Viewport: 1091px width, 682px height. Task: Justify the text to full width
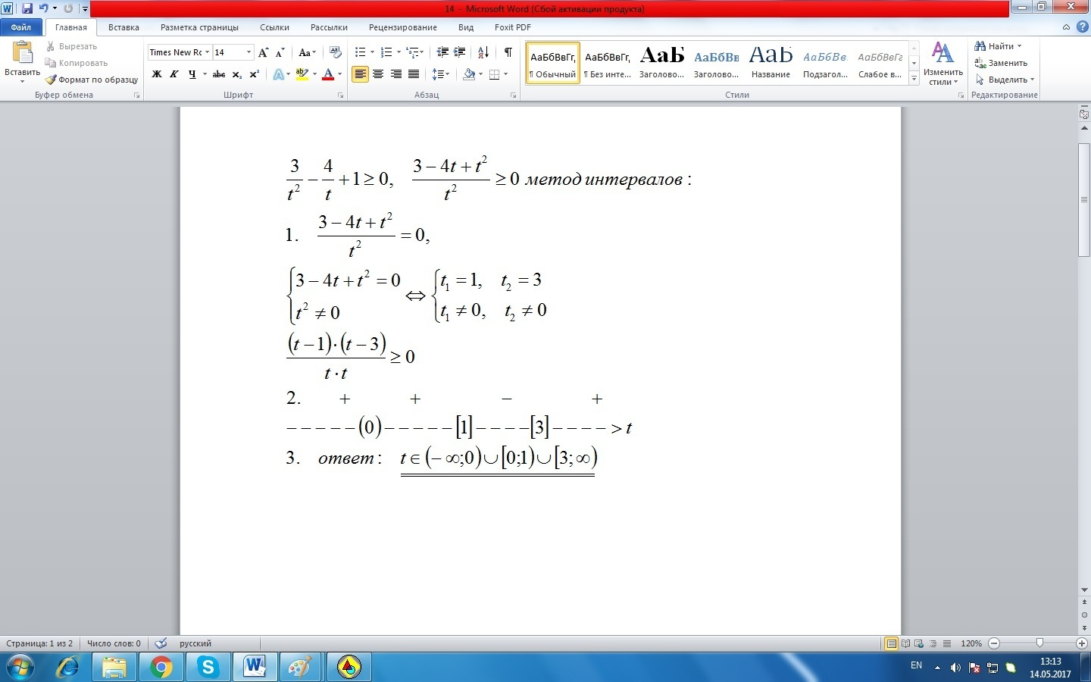(414, 74)
